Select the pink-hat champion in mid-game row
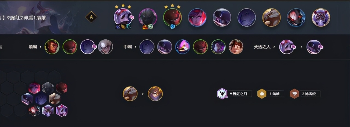The image size is (350, 127). point(182,47)
